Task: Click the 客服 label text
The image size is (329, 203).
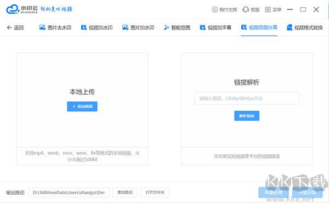Action: (256, 10)
